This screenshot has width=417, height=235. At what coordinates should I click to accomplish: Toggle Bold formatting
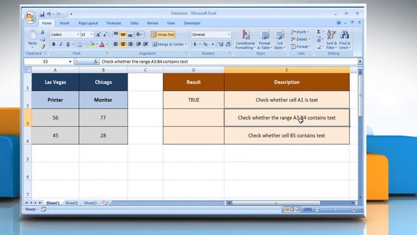tap(53, 44)
